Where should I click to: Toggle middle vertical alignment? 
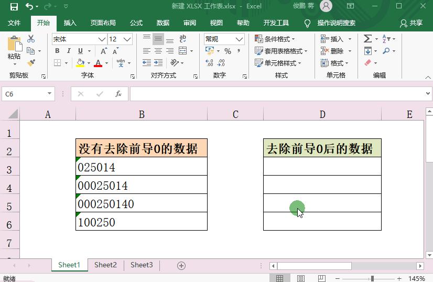pos(158,39)
